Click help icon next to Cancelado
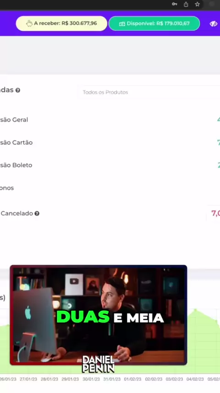This screenshot has height=393, width=220. click(x=37, y=214)
